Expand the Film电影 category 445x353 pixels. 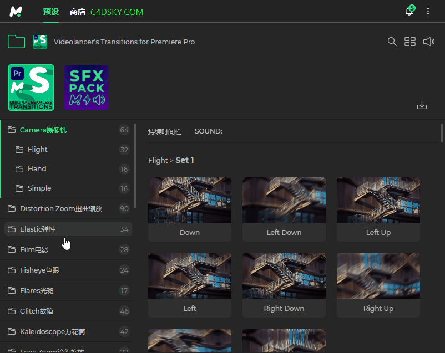point(68,249)
